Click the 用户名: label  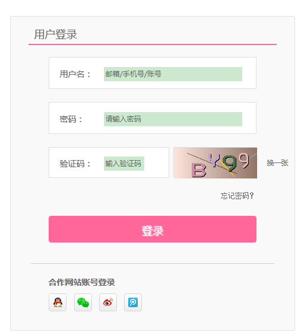75,74
